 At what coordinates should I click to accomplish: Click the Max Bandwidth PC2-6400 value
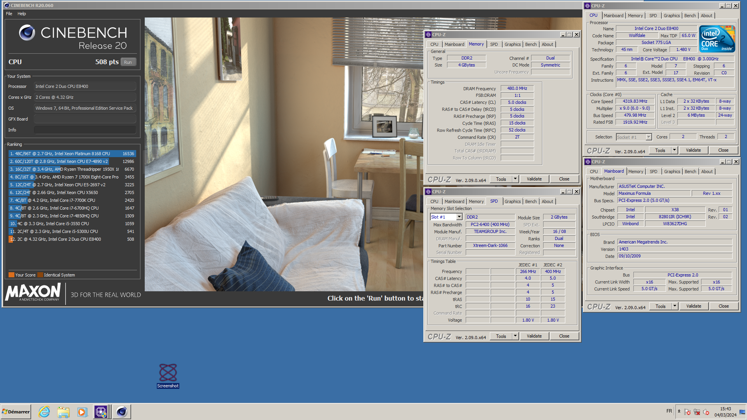coord(490,225)
